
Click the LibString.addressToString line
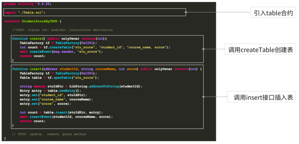[81, 86]
